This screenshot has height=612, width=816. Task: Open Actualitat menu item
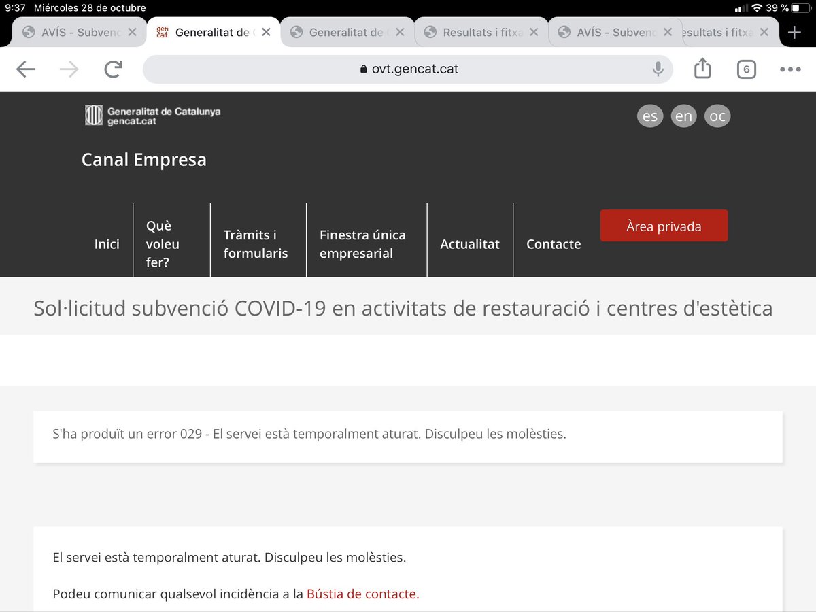click(x=470, y=244)
